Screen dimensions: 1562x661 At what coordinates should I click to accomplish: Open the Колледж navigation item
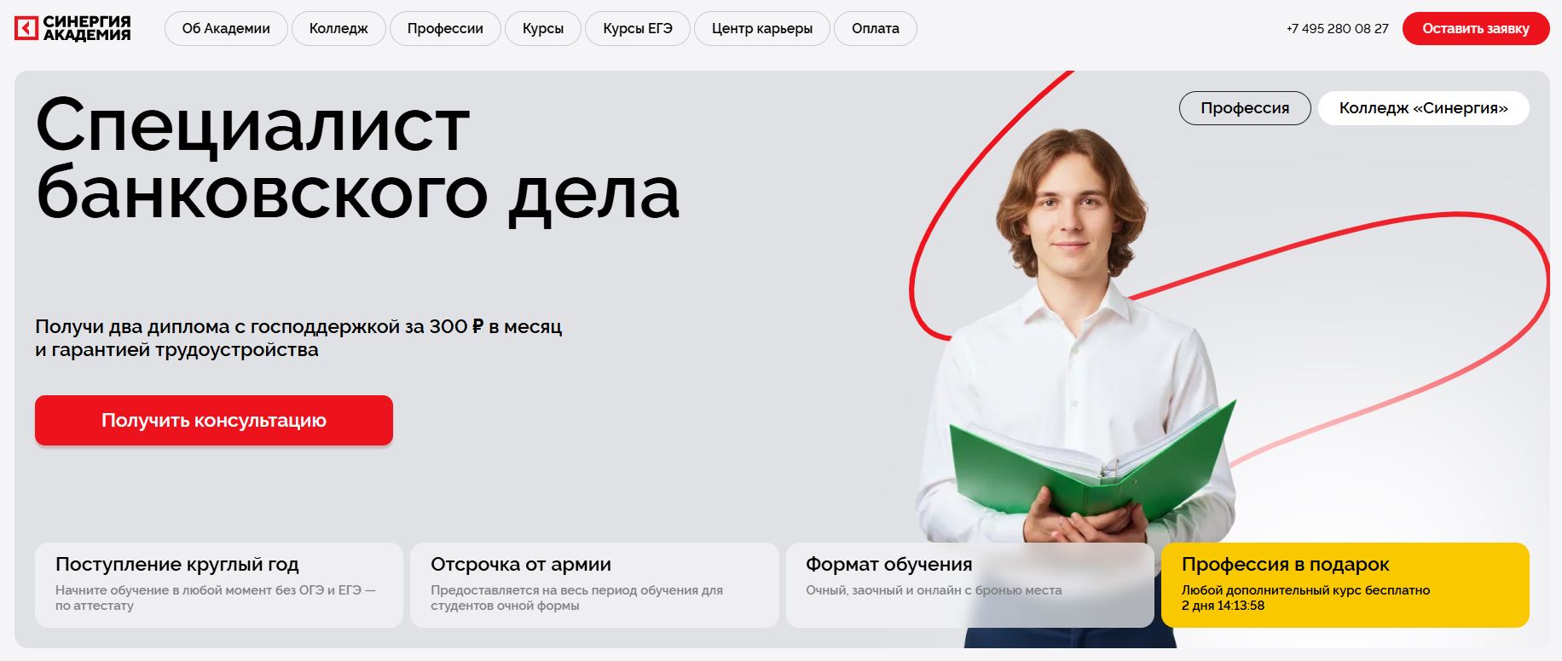(x=338, y=28)
